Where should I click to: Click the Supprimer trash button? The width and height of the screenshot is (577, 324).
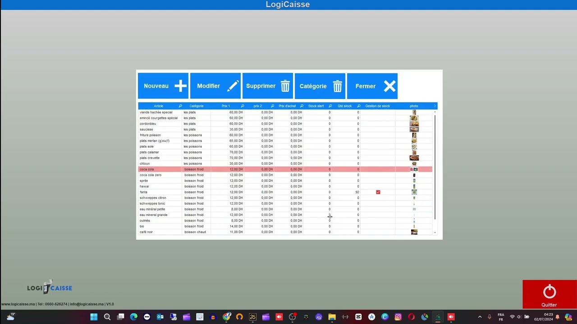point(268,86)
